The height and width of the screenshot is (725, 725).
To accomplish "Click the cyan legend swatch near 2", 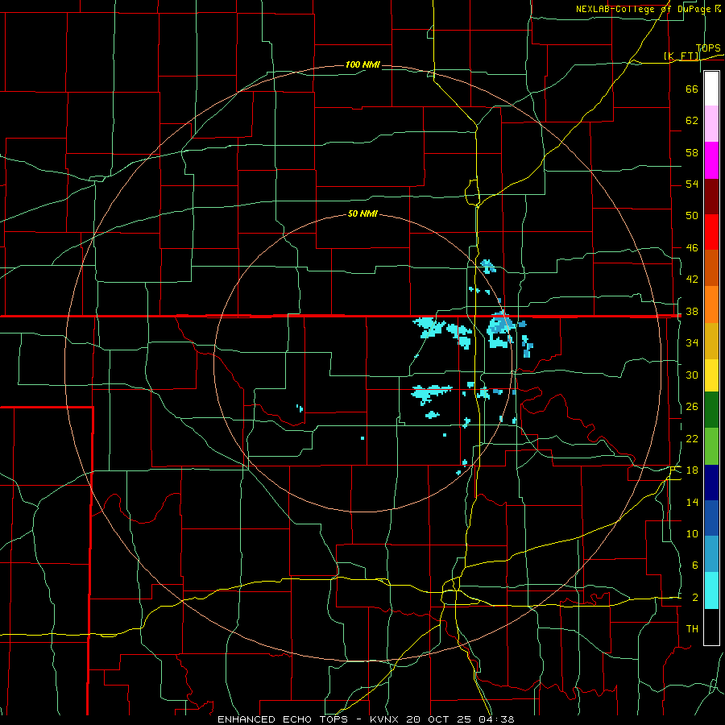I will (x=711, y=590).
